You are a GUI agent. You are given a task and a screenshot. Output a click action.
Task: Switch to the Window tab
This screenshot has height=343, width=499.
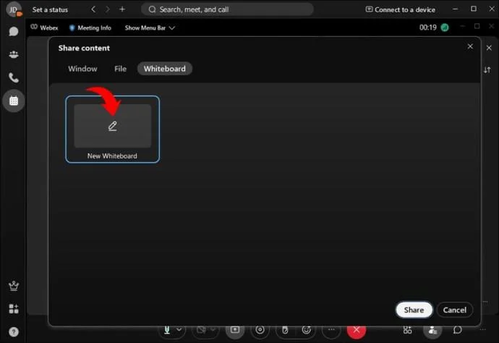point(82,69)
